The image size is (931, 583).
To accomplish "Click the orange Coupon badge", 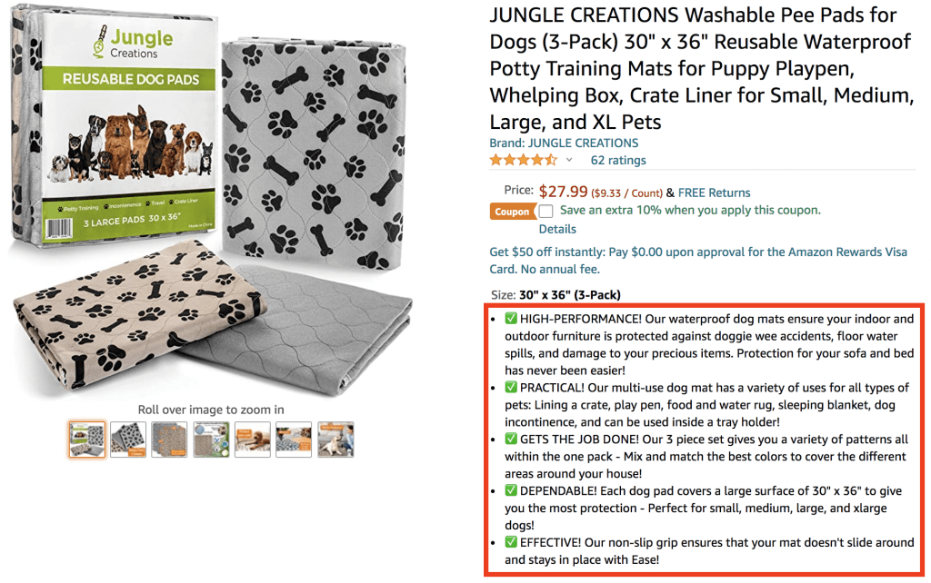I will pos(512,212).
